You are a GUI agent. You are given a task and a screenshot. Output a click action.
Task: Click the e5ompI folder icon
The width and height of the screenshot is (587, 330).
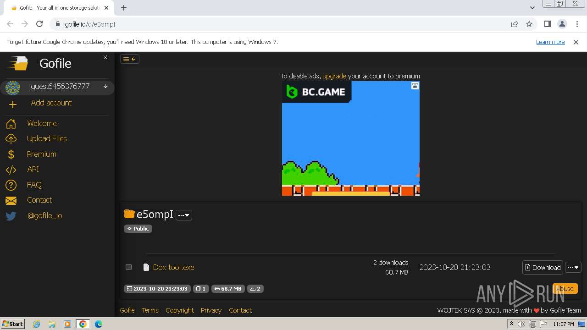pyautogui.click(x=129, y=214)
